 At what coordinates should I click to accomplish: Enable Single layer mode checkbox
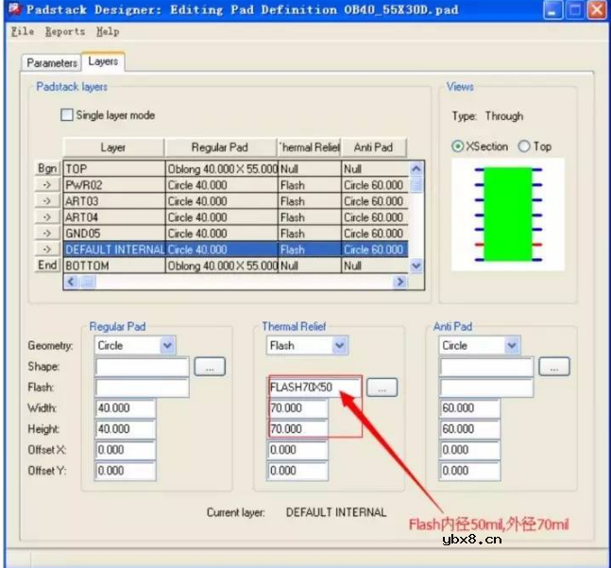pos(67,115)
